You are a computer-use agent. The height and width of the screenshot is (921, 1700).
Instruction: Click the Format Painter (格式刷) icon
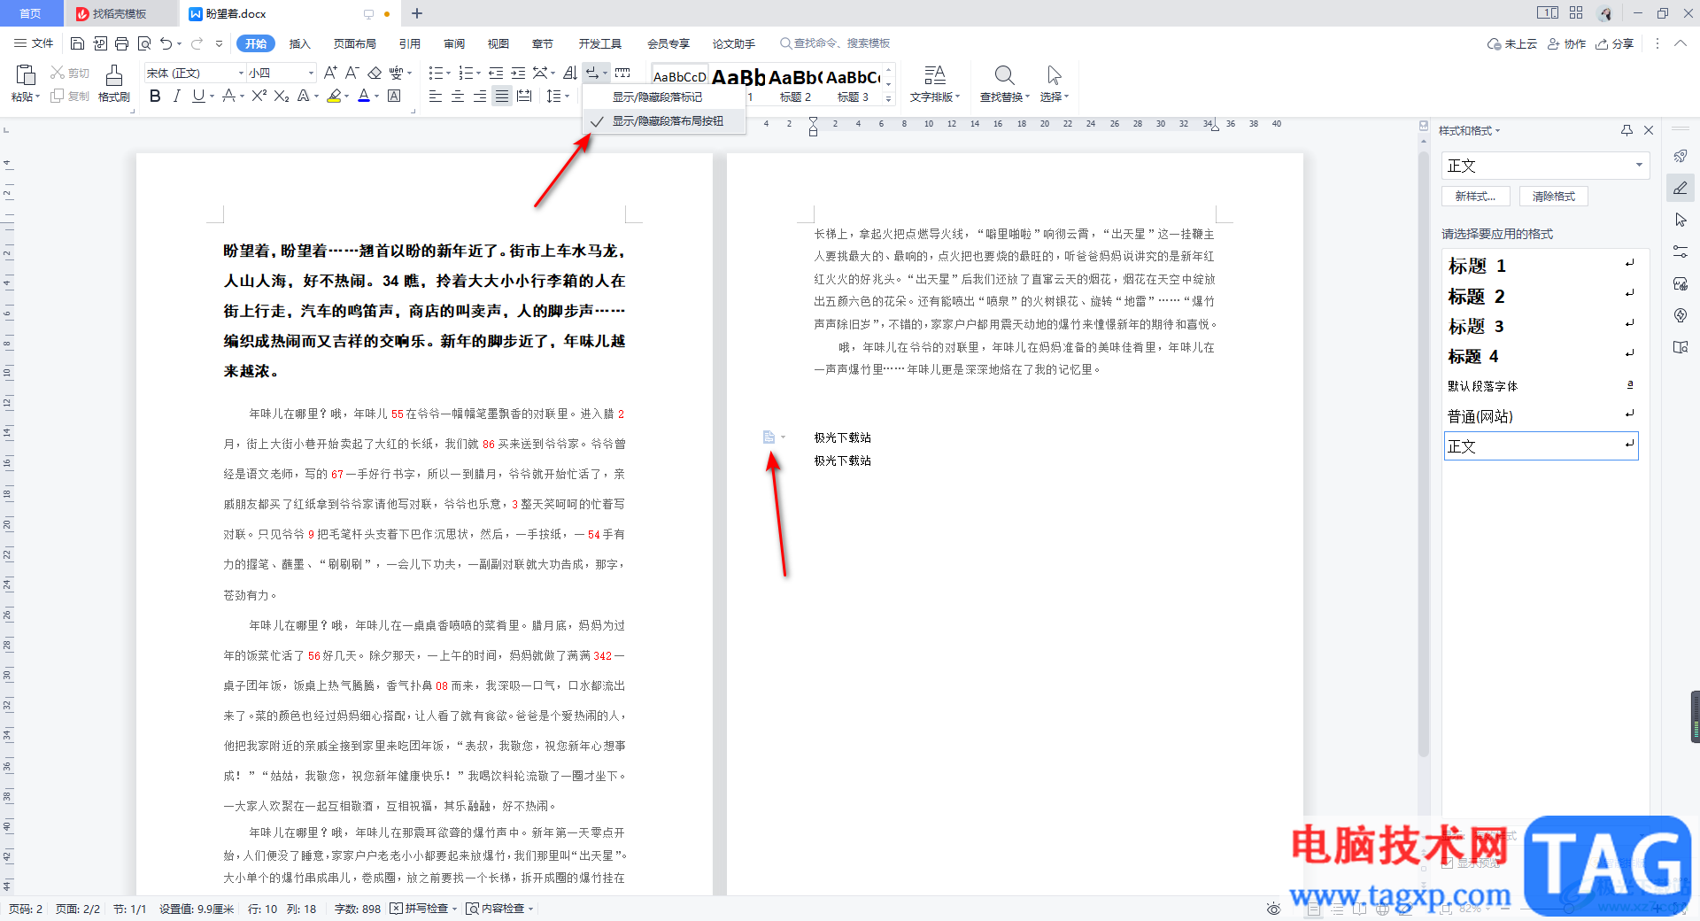[x=113, y=83]
